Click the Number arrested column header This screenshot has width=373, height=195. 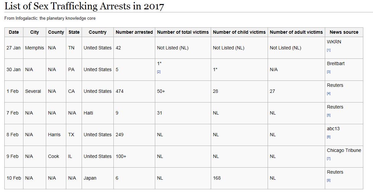pos(134,32)
